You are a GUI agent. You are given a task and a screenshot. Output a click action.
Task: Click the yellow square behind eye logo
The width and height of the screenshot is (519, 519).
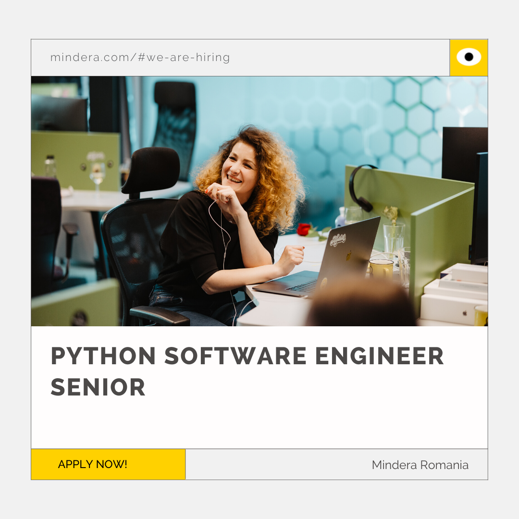click(x=469, y=58)
